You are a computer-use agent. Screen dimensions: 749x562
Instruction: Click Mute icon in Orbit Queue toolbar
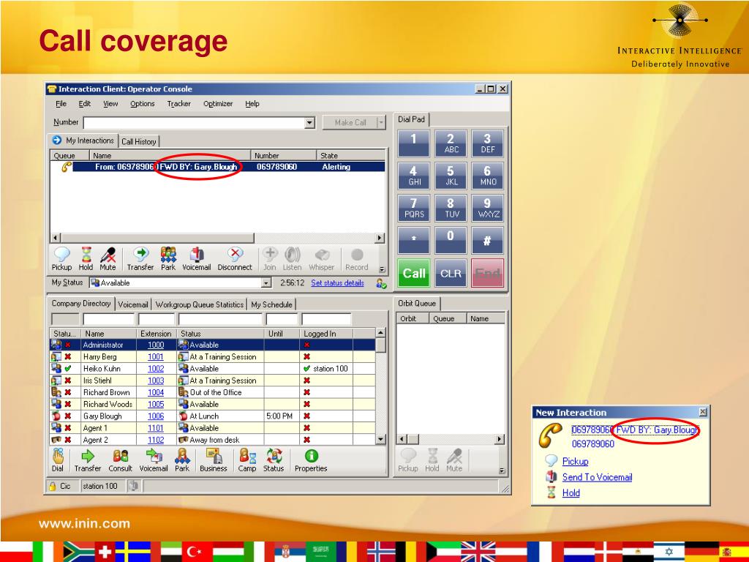[x=454, y=461]
